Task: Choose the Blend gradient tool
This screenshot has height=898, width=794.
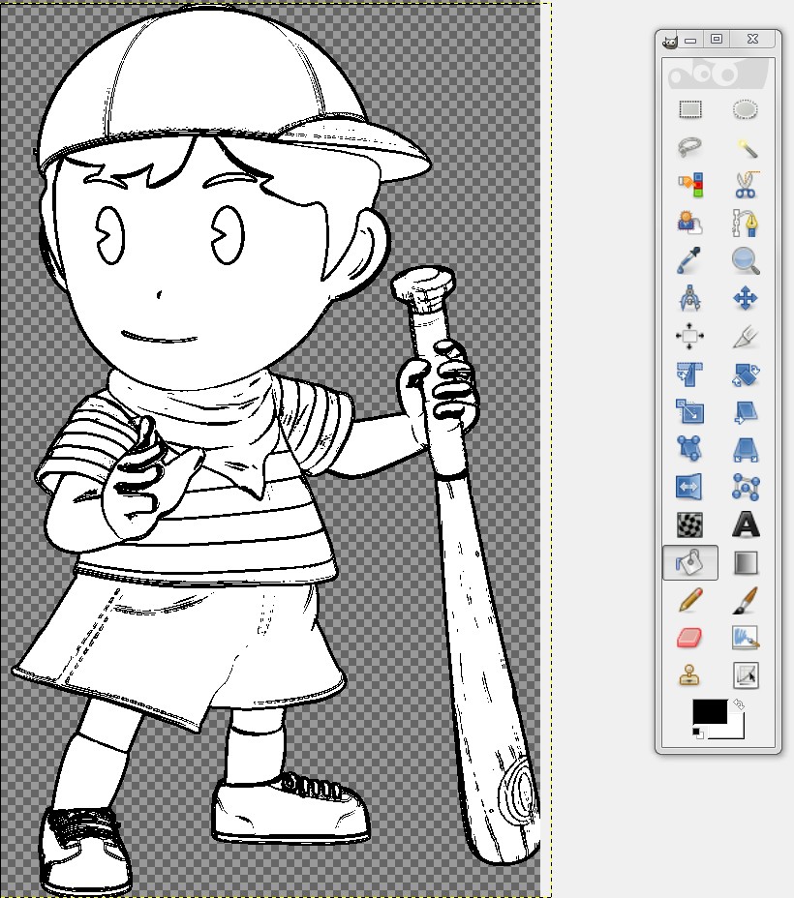Action: click(745, 562)
